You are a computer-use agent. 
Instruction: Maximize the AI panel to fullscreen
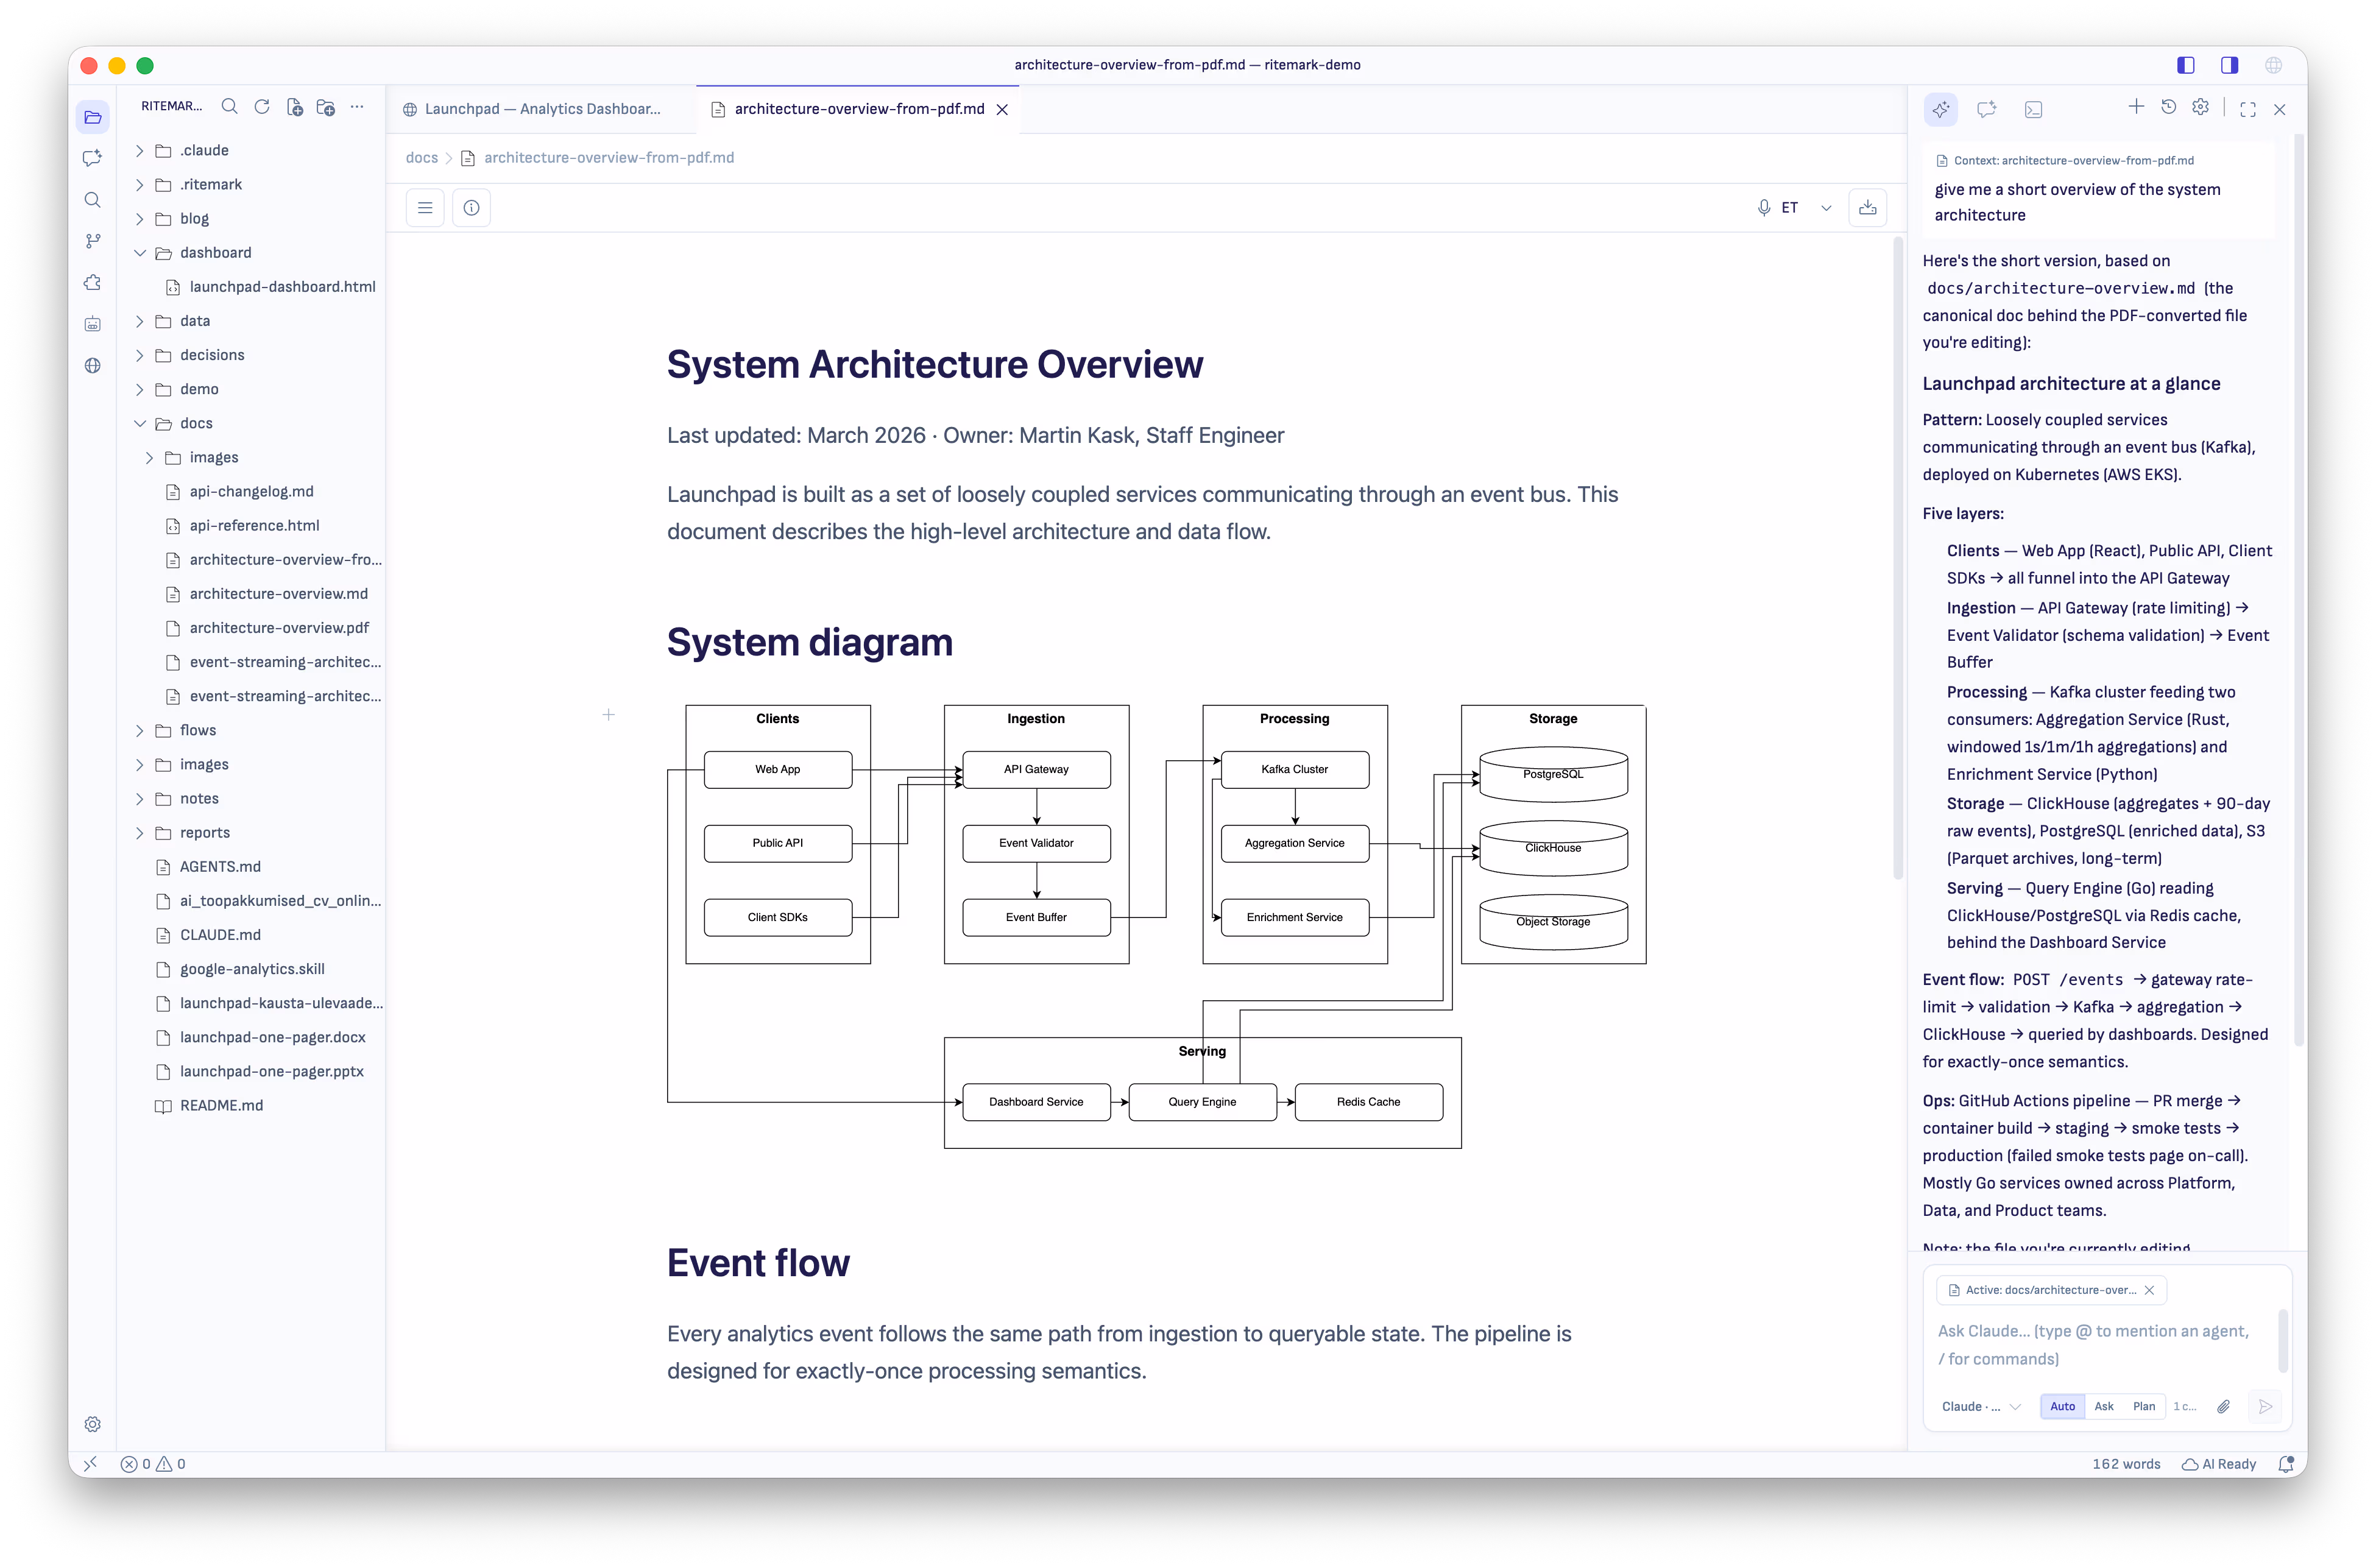2248,109
